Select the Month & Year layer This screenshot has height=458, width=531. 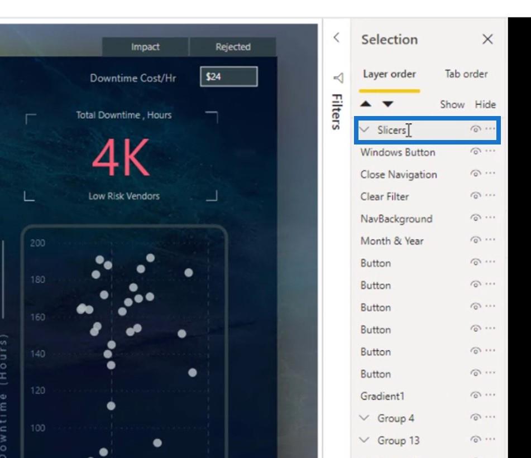pyautogui.click(x=392, y=241)
